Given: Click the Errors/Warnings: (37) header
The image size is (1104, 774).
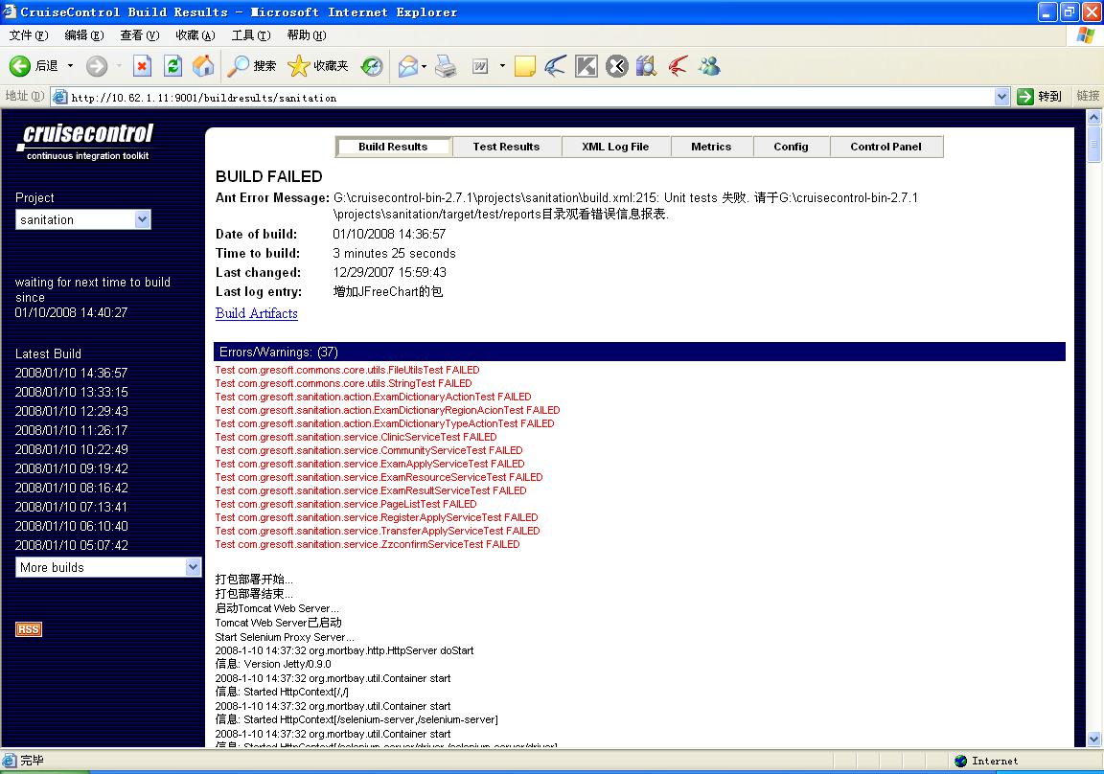Looking at the screenshot, I should click(x=639, y=352).
